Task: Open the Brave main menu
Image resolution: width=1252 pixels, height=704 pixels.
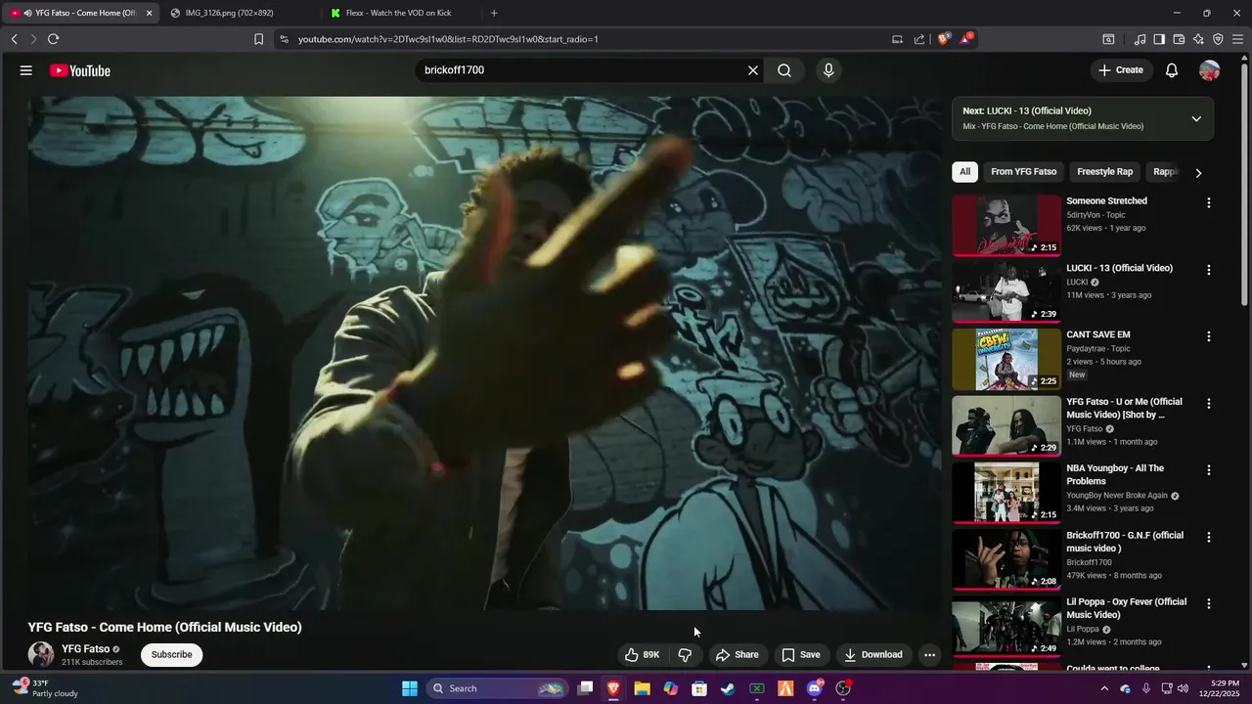Action: point(1238,39)
